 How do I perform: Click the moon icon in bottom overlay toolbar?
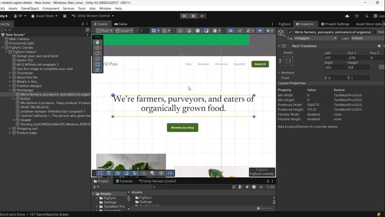click(x=126, y=173)
